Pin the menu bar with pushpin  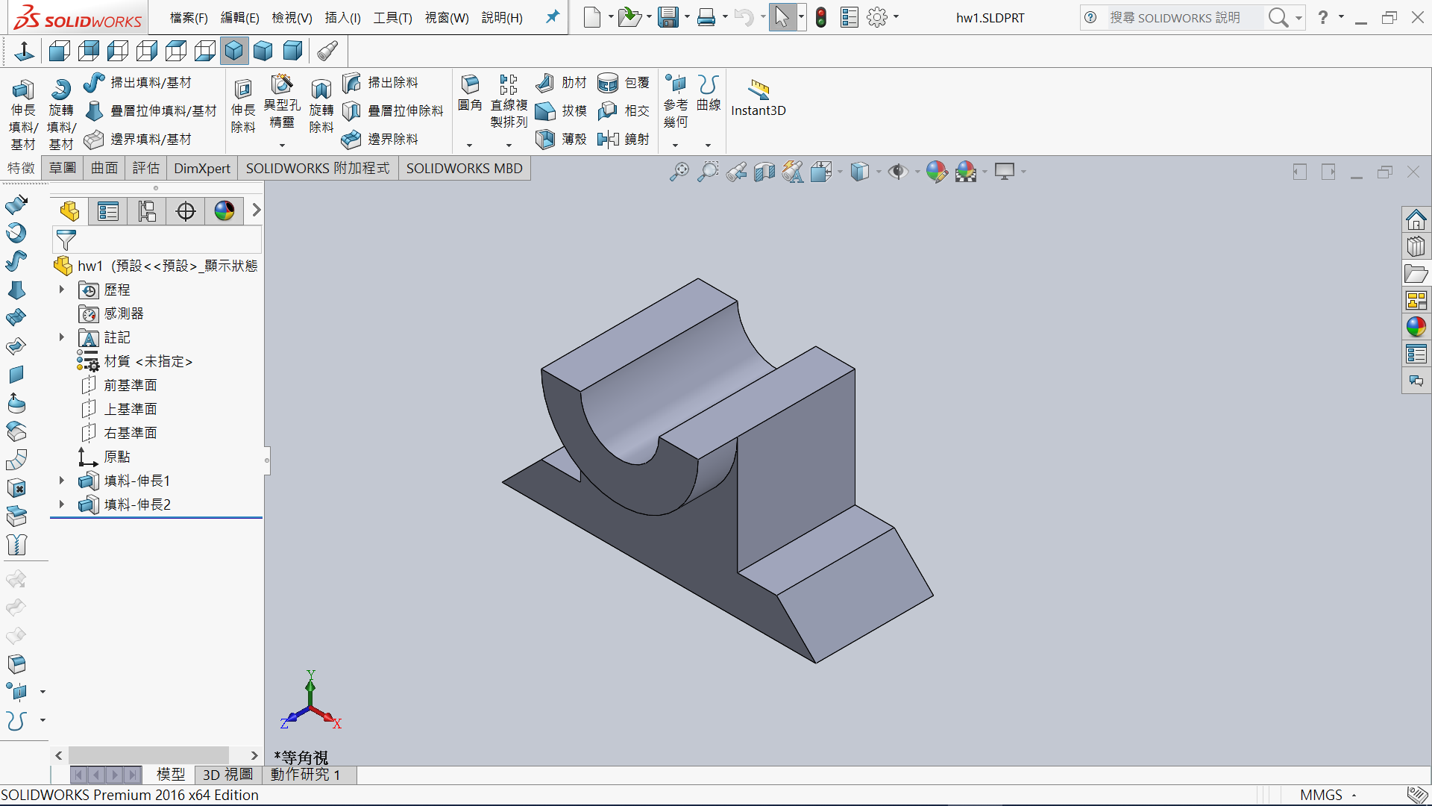553,16
